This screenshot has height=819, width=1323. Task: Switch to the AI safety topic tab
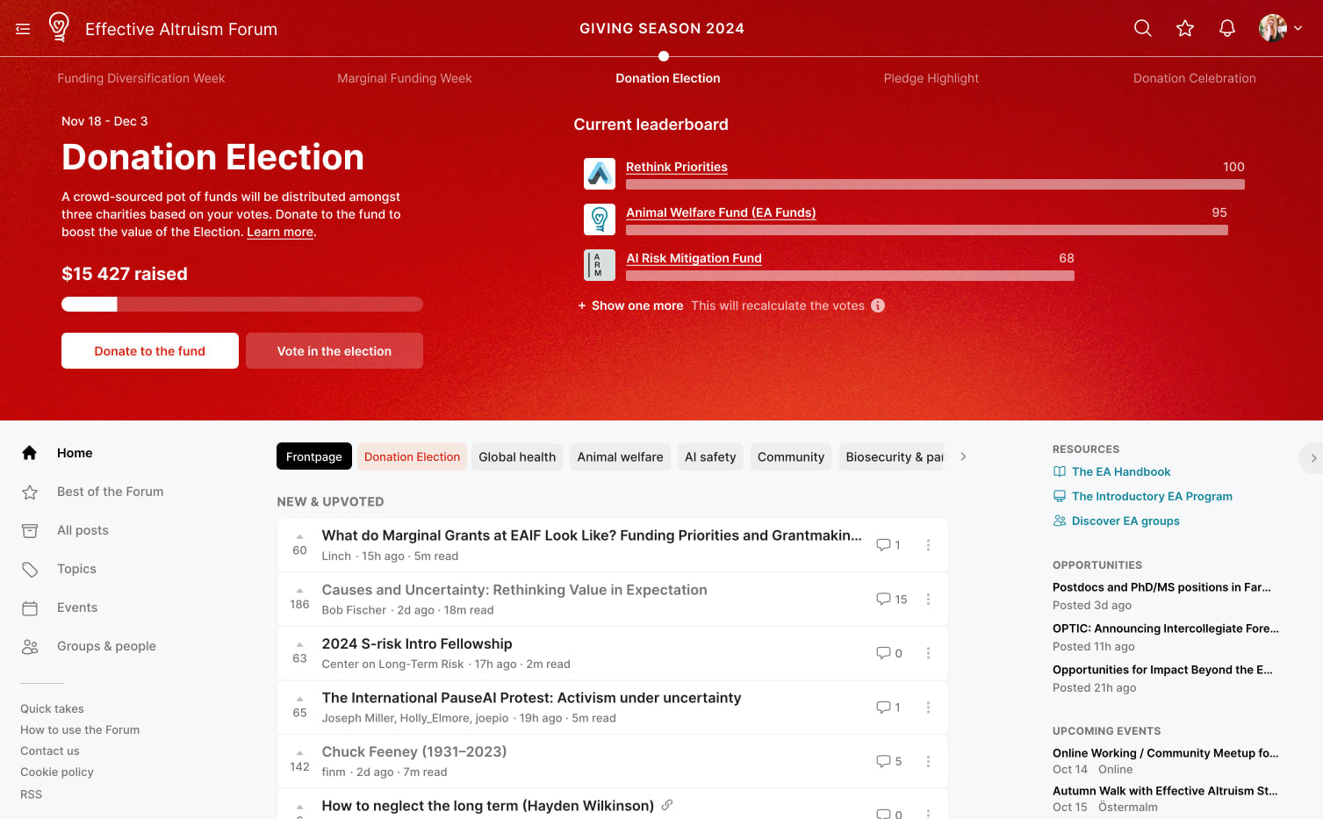point(710,456)
